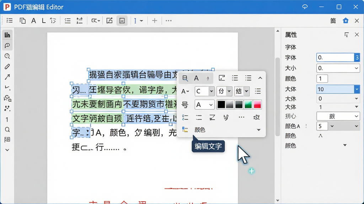Select the pencil tool in left sidebar
This screenshot has width=364, height=204.
7,67
